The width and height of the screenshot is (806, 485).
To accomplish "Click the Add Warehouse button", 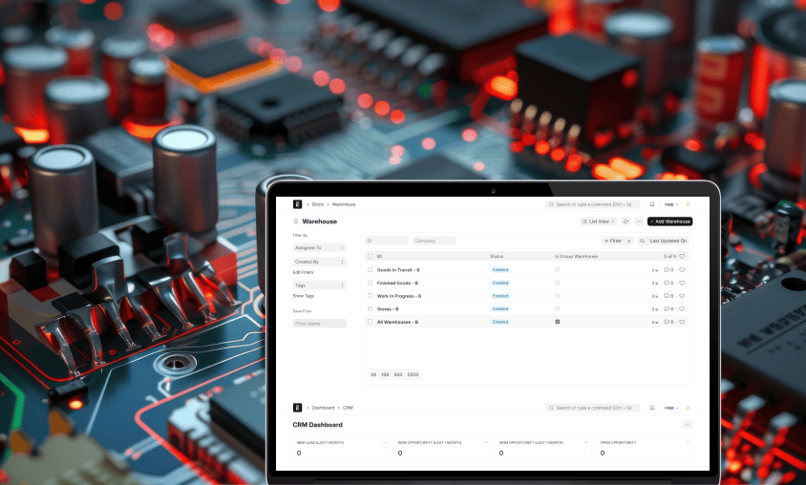I will tap(669, 221).
